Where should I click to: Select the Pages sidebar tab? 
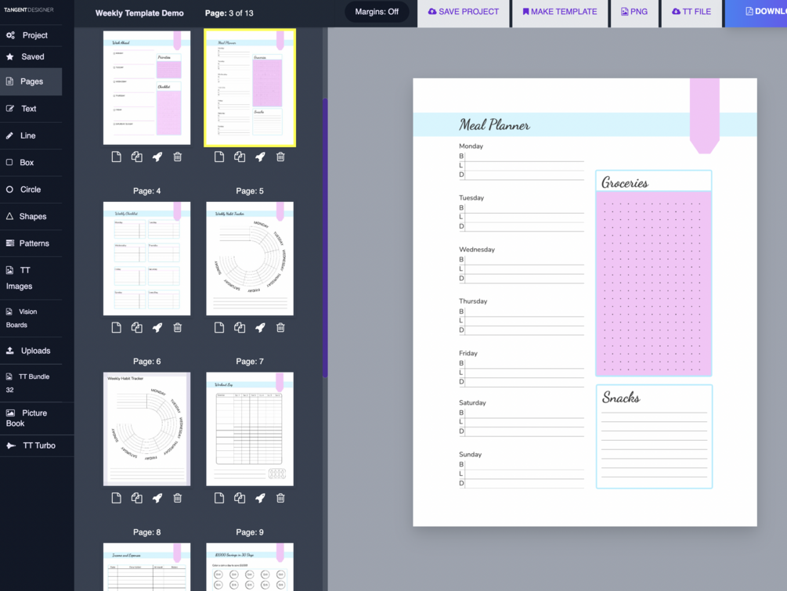[x=31, y=81]
